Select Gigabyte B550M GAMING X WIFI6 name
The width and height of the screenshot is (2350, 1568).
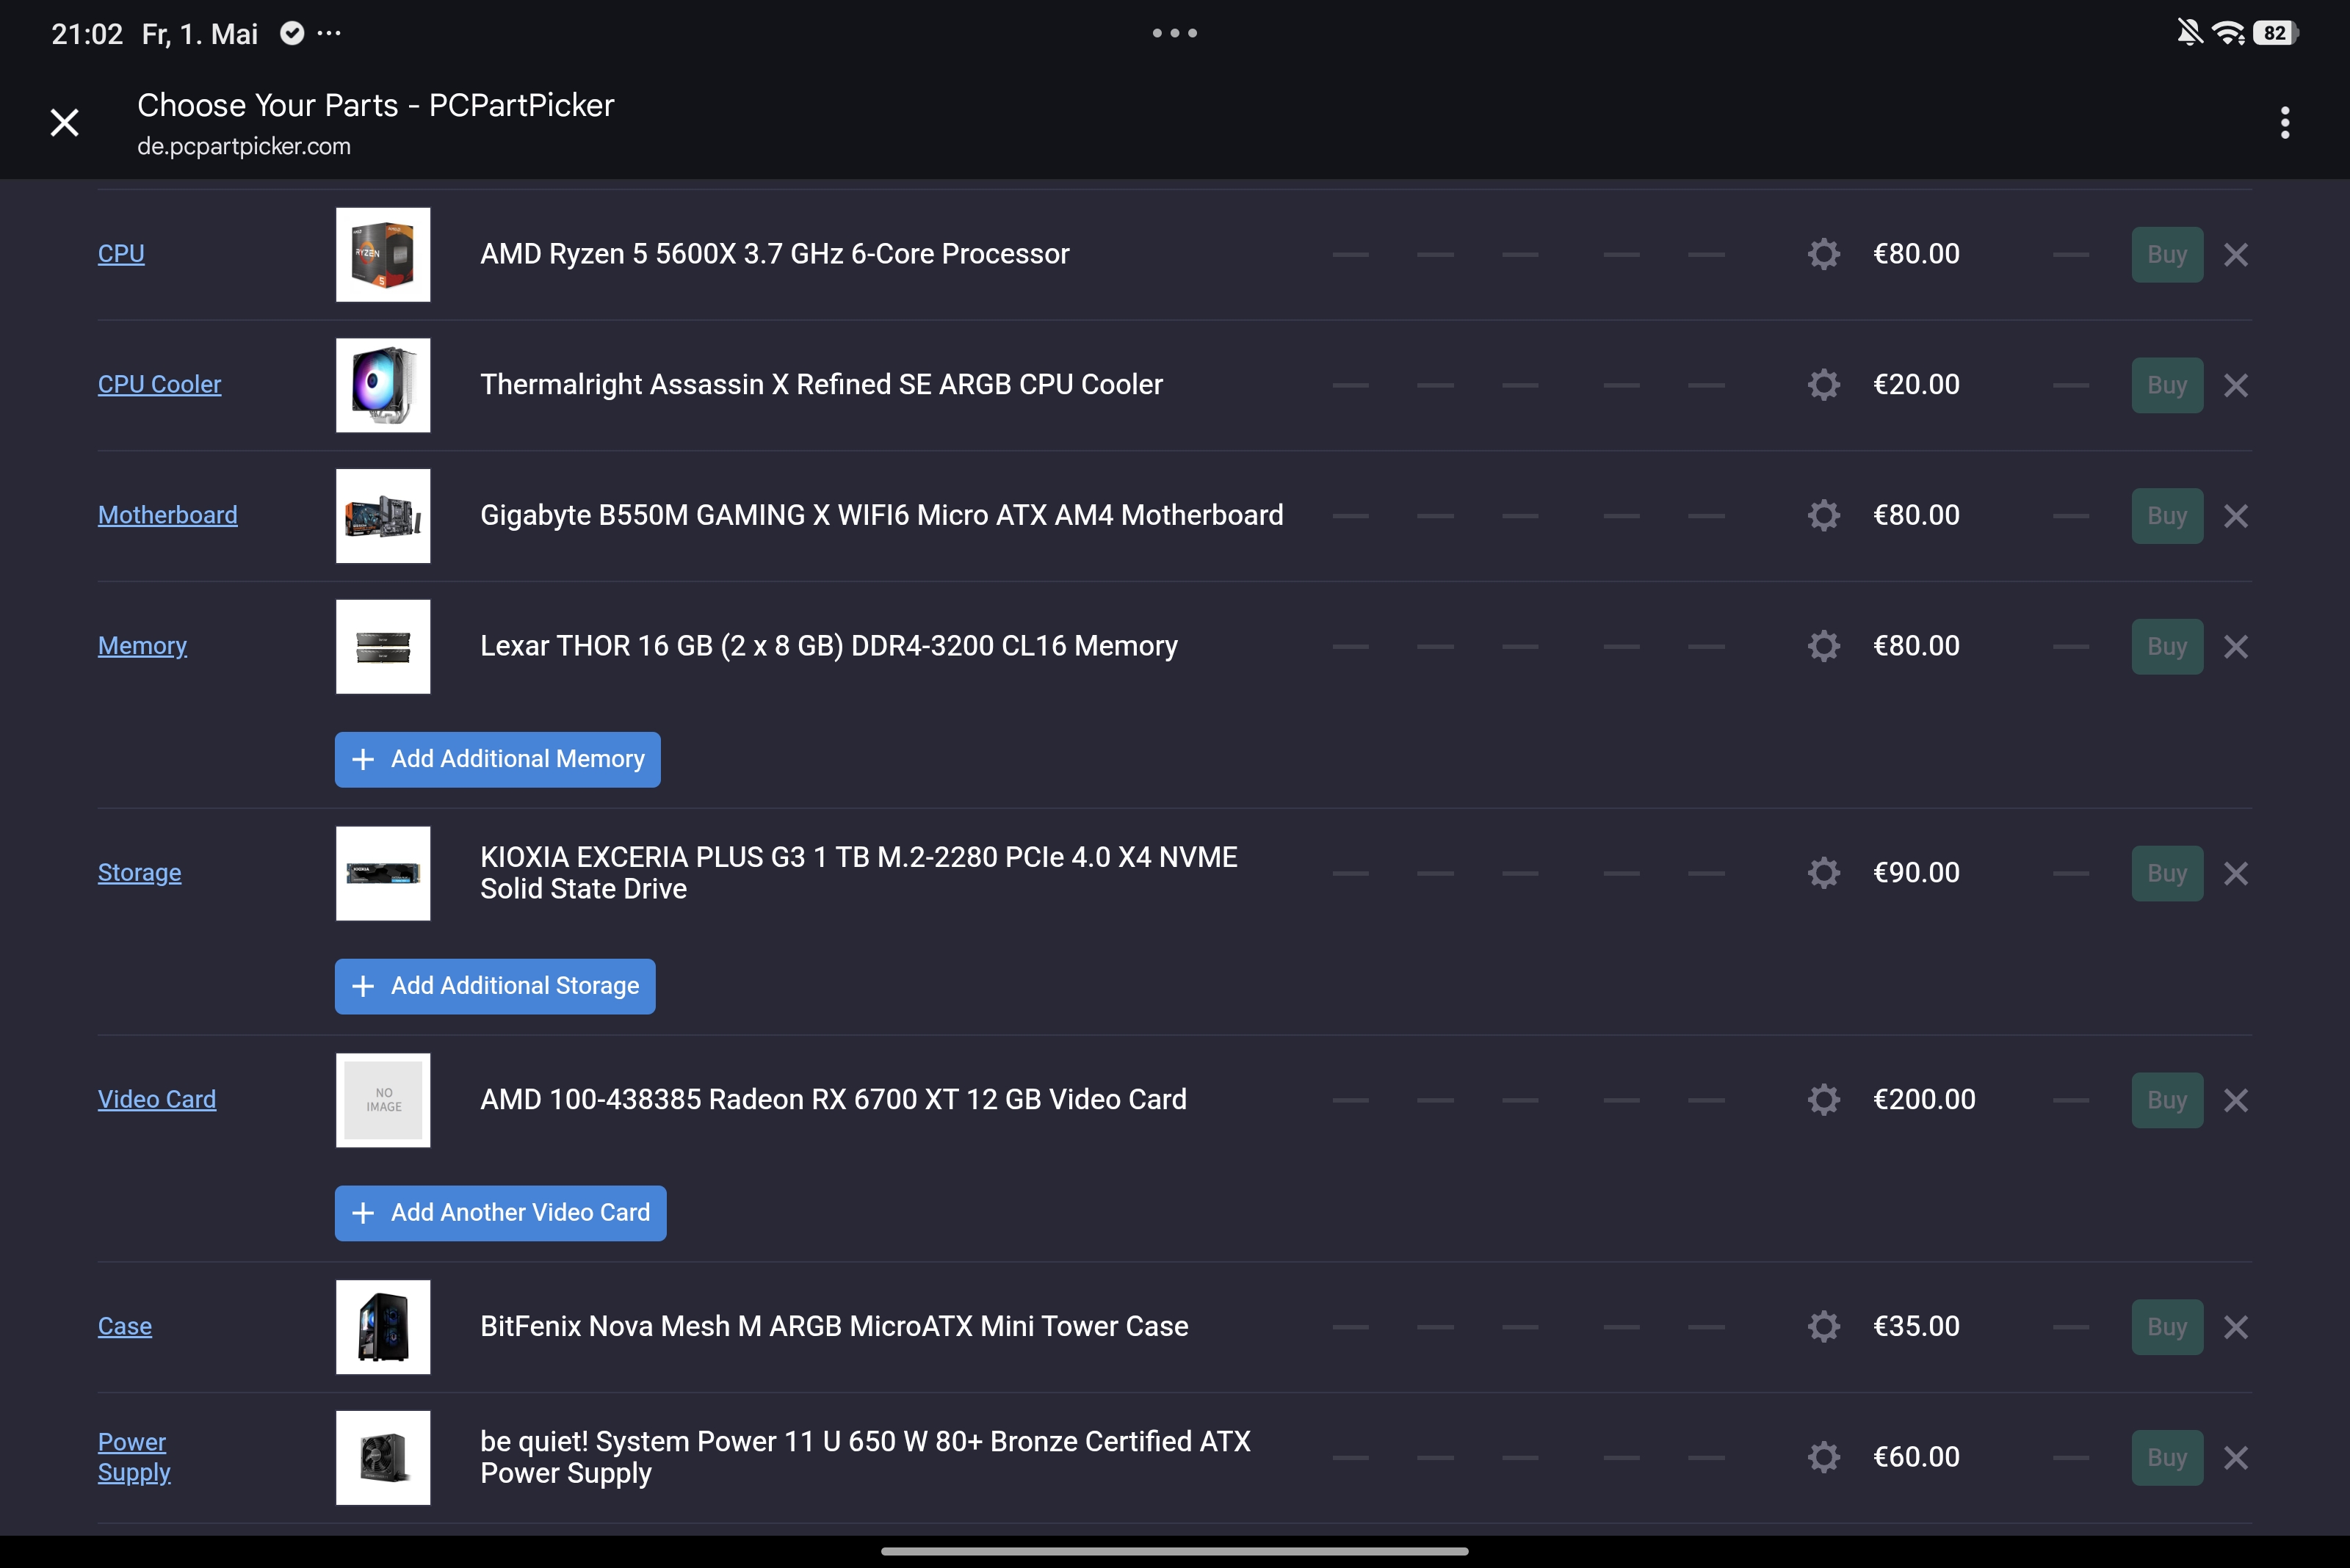(x=881, y=515)
